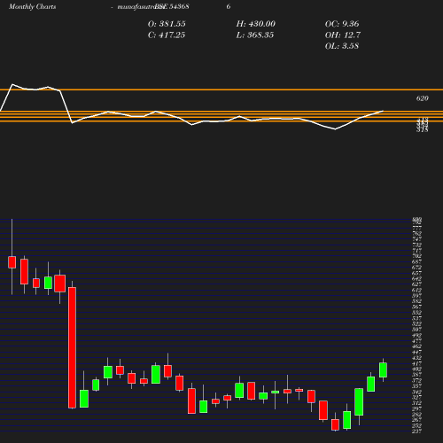Click the 'Monthly Charts' title text
This screenshot has width=443, height=443.
click(x=32, y=7)
